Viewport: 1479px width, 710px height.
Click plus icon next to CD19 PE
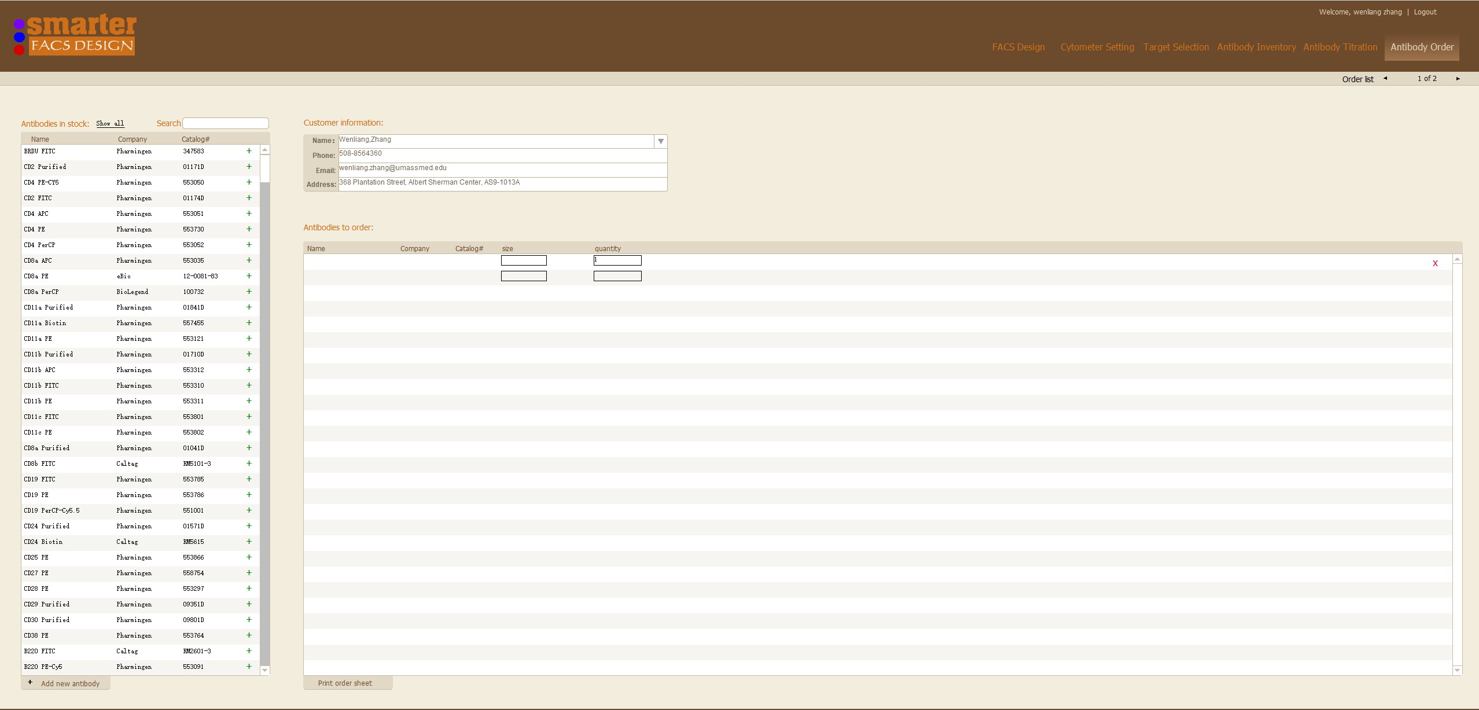249,495
